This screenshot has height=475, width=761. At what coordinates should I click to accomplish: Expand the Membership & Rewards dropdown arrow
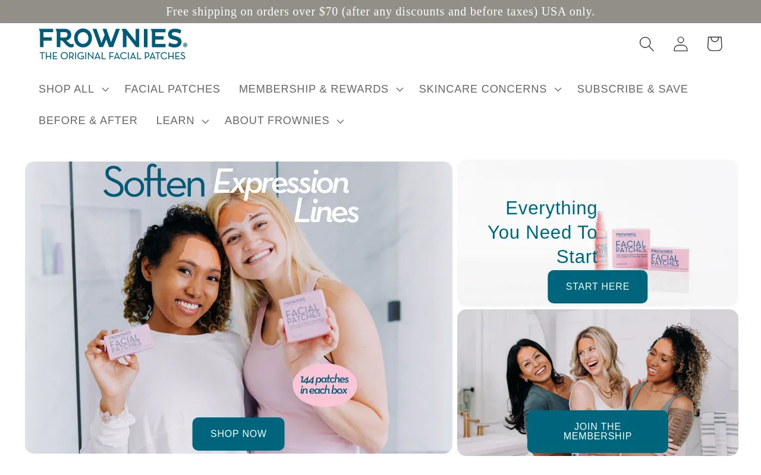pyautogui.click(x=400, y=90)
